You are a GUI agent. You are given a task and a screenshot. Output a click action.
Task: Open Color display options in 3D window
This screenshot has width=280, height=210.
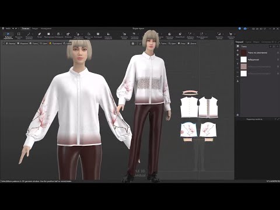coord(44,44)
